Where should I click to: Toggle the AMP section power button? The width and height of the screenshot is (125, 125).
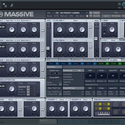[x=102, y=20]
